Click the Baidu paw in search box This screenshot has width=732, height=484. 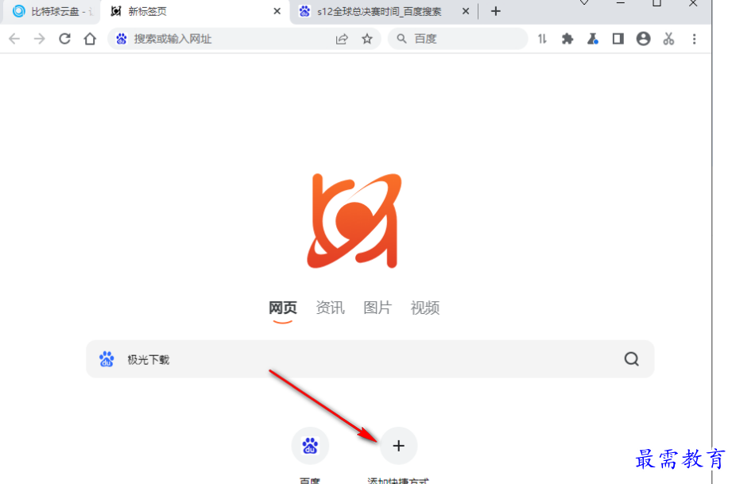point(107,359)
